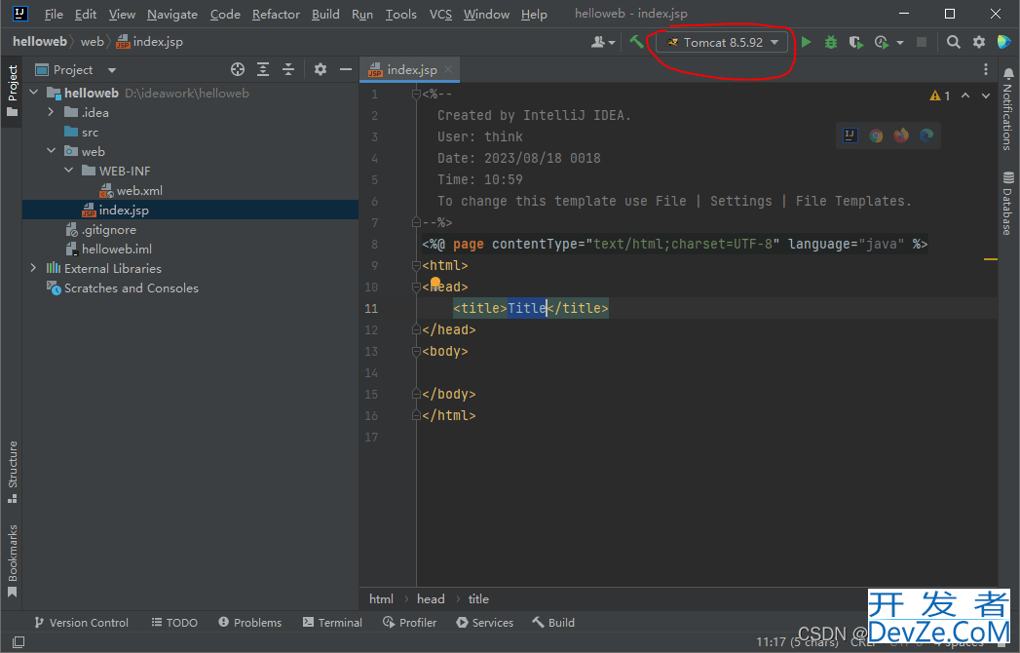The image size is (1020, 653).
Task: Collapse the web folder
Action: coord(51,151)
